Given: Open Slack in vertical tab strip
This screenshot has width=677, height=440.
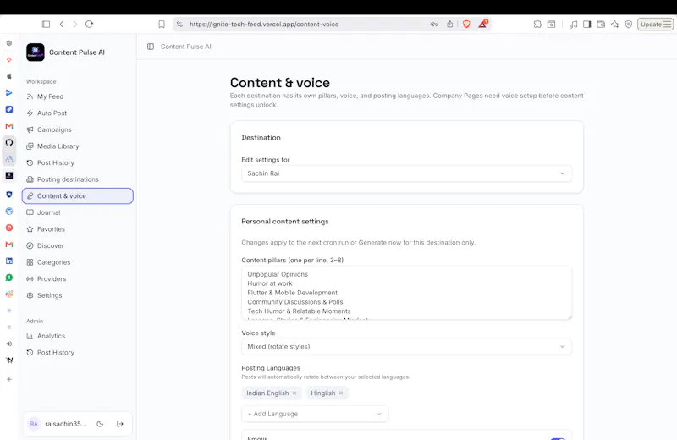Looking at the screenshot, I should 9,294.
